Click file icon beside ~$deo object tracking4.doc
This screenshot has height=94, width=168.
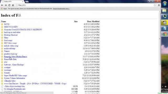pyautogui.click(x=2, y=86)
